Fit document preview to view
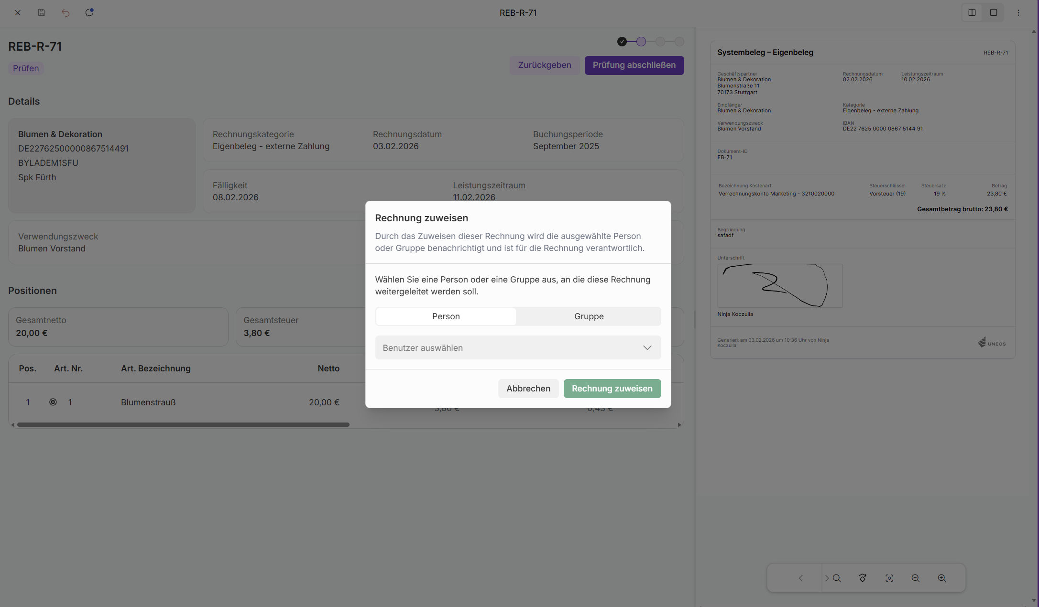This screenshot has height=607, width=1039. pyautogui.click(x=889, y=578)
